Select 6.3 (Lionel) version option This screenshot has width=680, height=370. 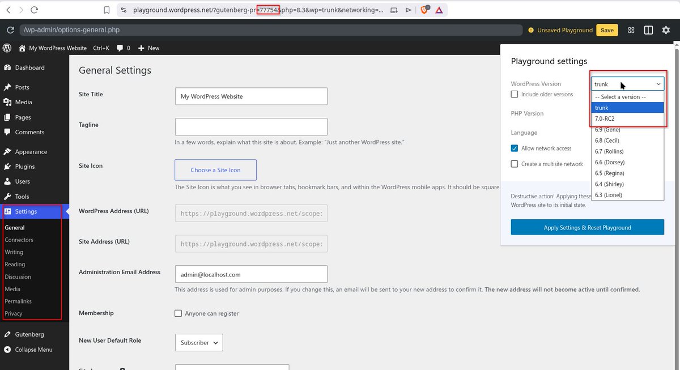[x=628, y=195]
